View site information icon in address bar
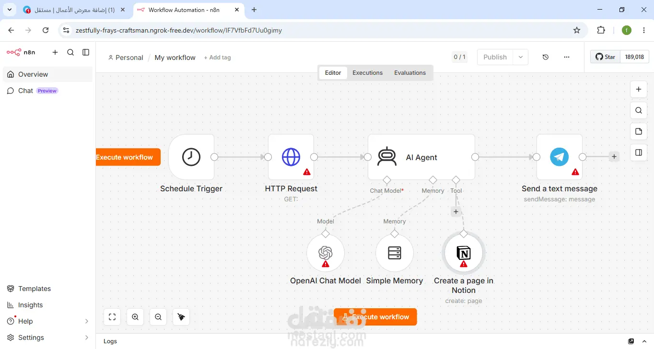The width and height of the screenshot is (654, 349). pos(67,30)
